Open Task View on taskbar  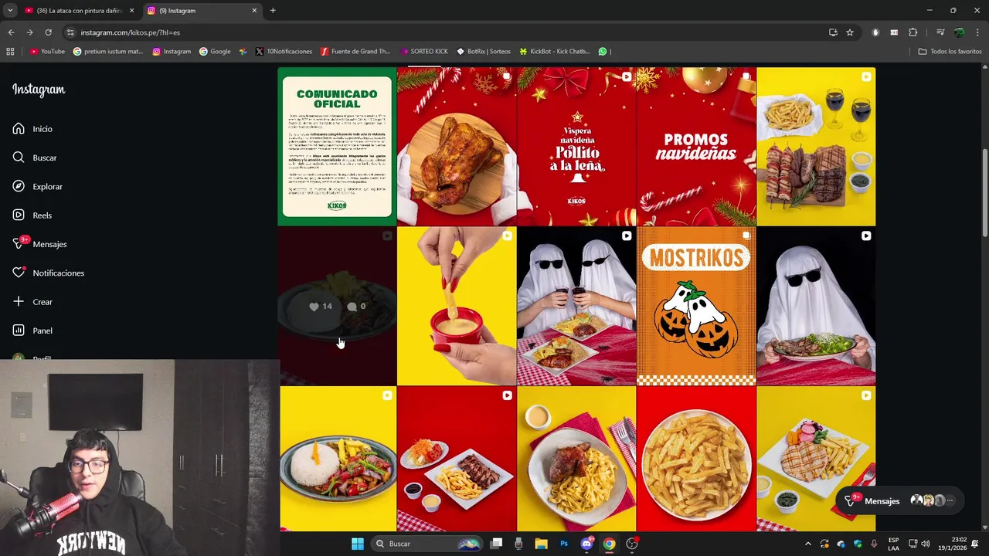(496, 544)
